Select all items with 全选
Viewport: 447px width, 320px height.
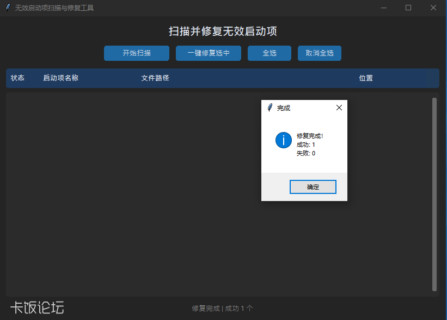[270, 53]
